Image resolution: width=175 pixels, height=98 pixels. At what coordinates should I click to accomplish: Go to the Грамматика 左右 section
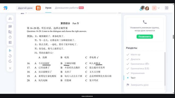click(140, 69)
